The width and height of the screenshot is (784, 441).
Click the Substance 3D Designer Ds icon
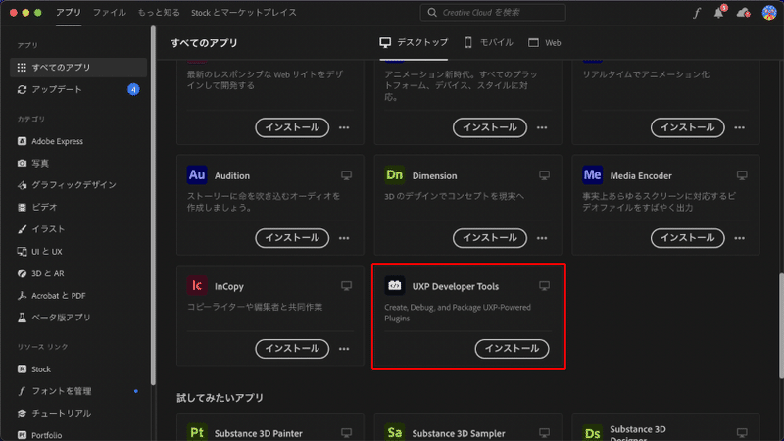point(593,433)
